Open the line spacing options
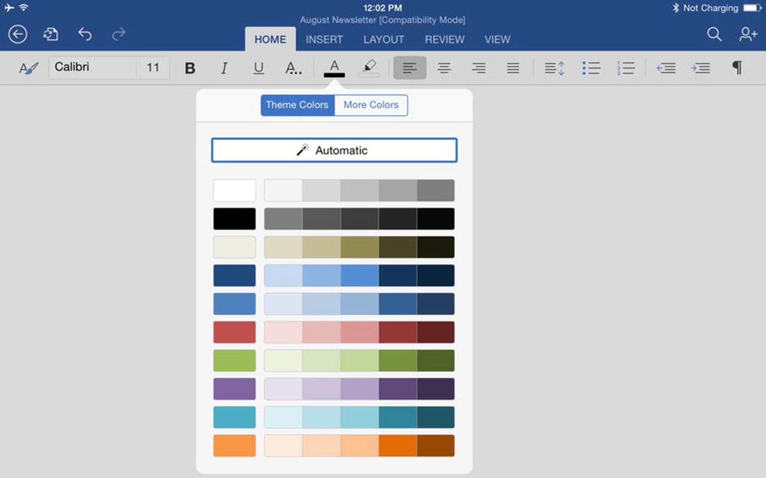This screenshot has width=766, height=478. pyautogui.click(x=554, y=68)
